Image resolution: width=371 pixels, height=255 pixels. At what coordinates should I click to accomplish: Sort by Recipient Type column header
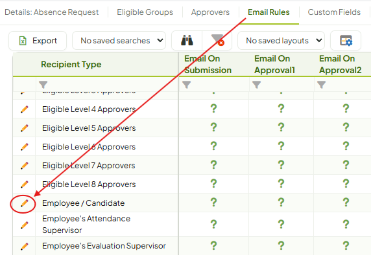pyautogui.click(x=71, y=64)
